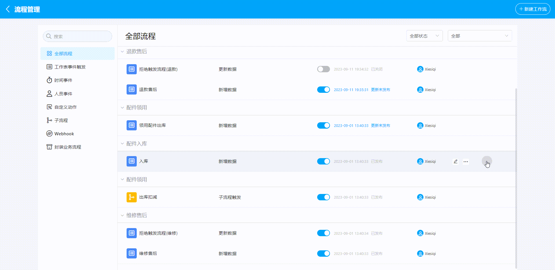Click the blue icon of 拒绝触发流程(退款)
This screenshot has height=270, width=555.
coord(132,69)
